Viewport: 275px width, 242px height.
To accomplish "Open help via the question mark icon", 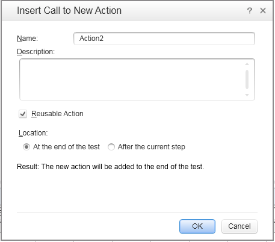I will [x=250, y=10].
